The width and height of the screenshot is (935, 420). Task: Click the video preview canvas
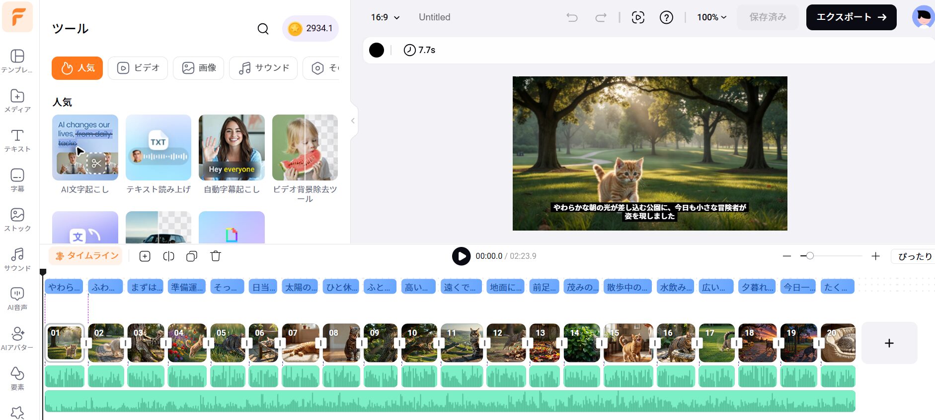650,153
